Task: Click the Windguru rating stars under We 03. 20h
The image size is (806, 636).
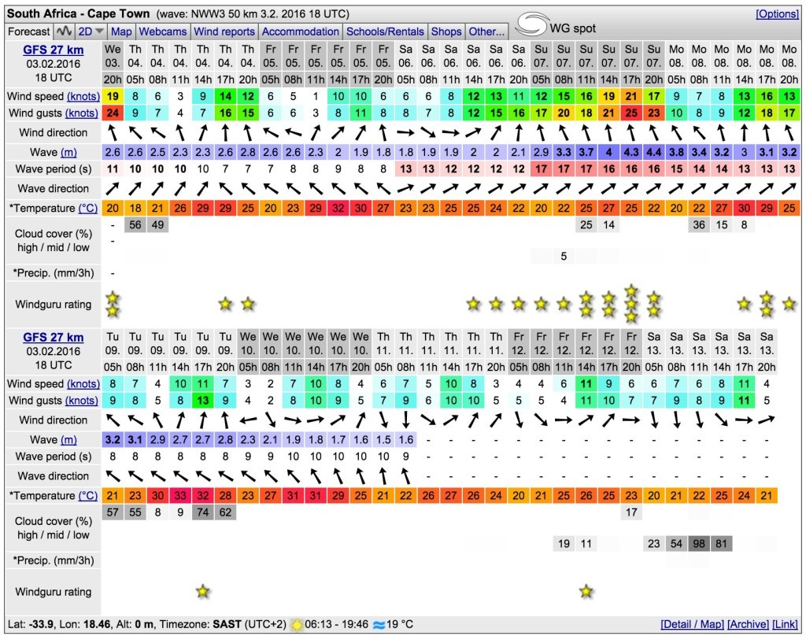Action: coord(113,304)
